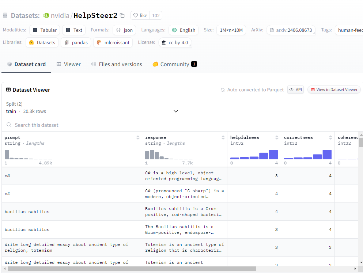363x273 pixels.
Task: Click the heart like button
Action: [140, 15]
